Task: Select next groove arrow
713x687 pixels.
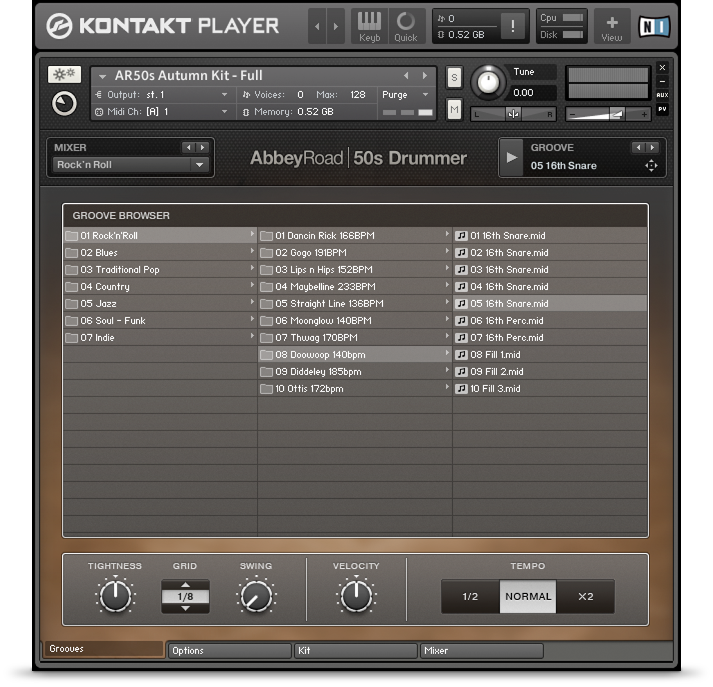Action: [x=652, y=147]
